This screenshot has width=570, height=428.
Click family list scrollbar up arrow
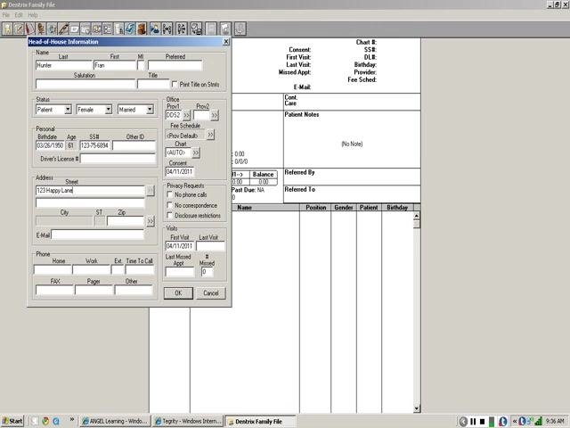417,216
